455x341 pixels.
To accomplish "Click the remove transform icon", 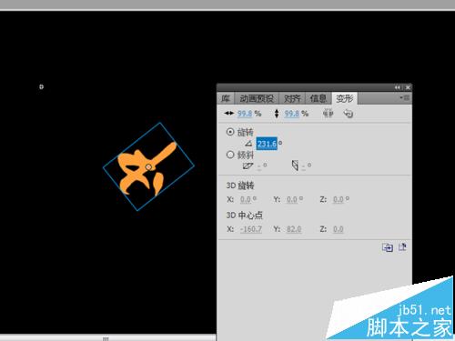I will pos(402,247).
